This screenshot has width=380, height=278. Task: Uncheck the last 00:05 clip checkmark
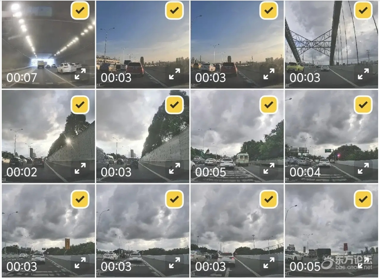(x=363, y=199)
